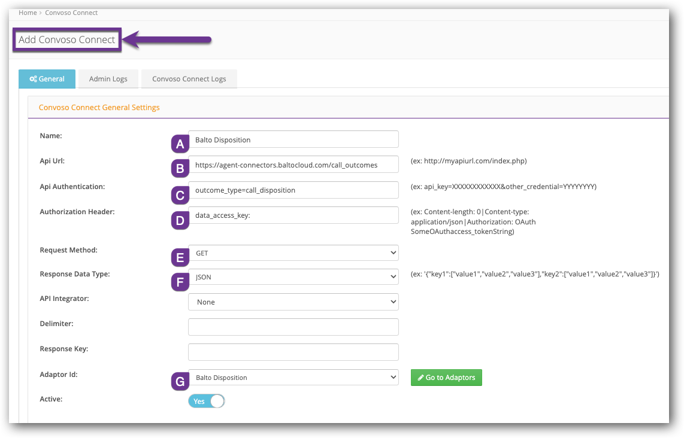Click the Delimiter: field label

pyautogui.click(x=56, y=323)
